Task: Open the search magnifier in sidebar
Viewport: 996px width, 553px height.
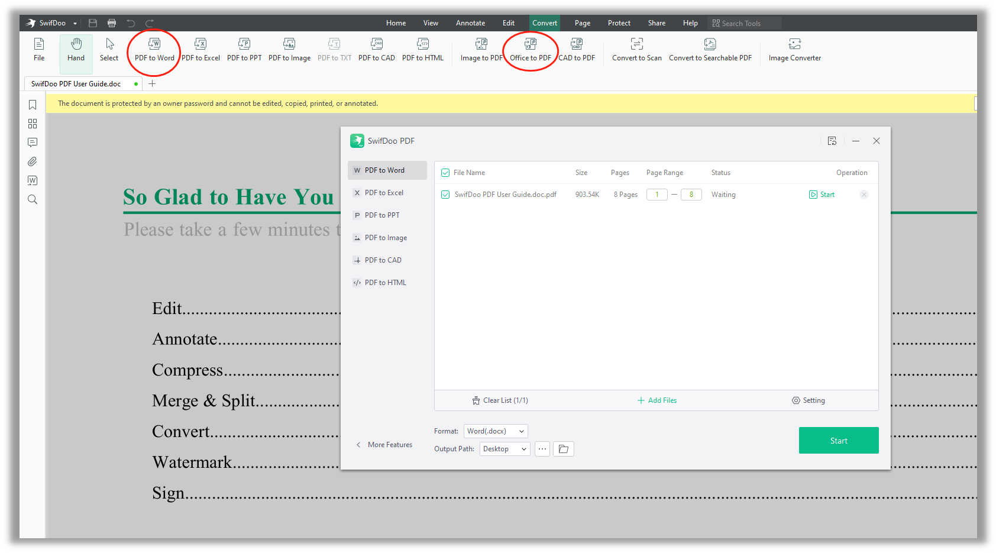Action: (33, 199)
